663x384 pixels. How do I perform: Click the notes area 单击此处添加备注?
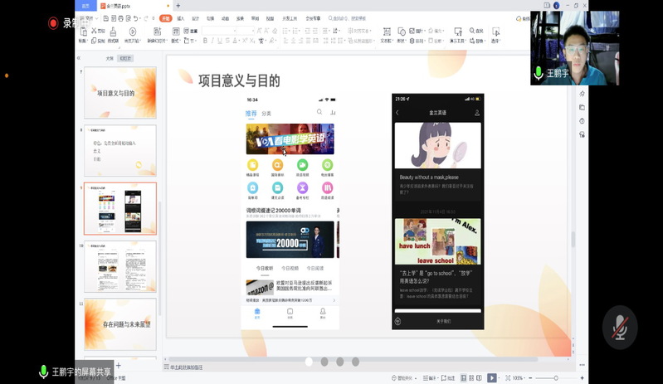pyautogui.click(x=187, y=367)
